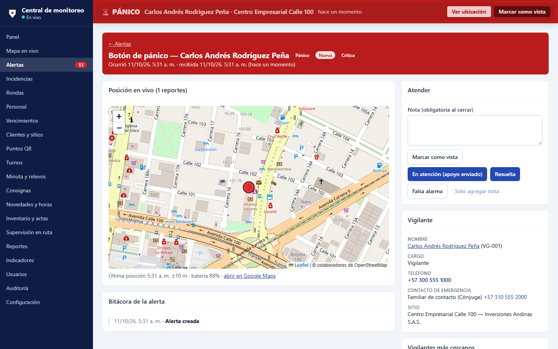Click the Biomax fuel station icon
558x349 pixels.
point(380,165)
